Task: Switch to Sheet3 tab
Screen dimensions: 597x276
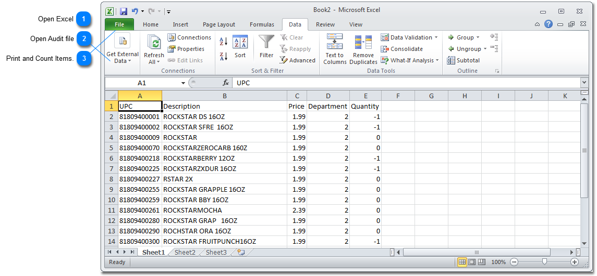Action: 216,252
